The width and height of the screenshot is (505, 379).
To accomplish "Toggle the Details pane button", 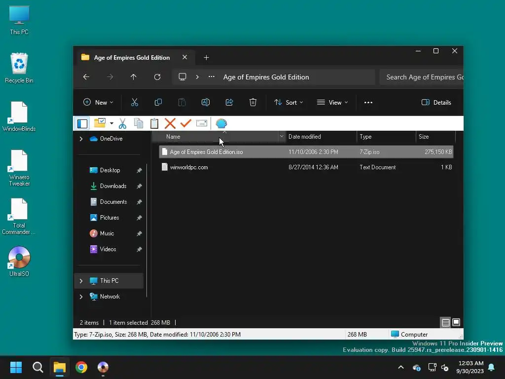I will click(436, 103).
